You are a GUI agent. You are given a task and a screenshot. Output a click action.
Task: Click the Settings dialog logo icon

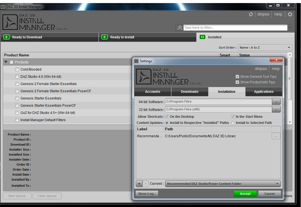click(x=143, y=77)
